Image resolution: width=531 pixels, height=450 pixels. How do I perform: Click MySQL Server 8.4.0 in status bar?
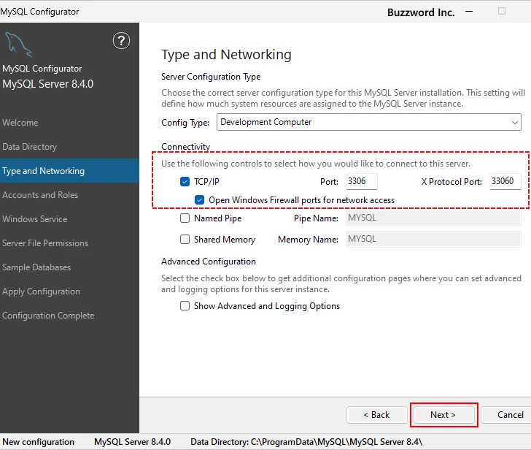(x=133, y=442)
